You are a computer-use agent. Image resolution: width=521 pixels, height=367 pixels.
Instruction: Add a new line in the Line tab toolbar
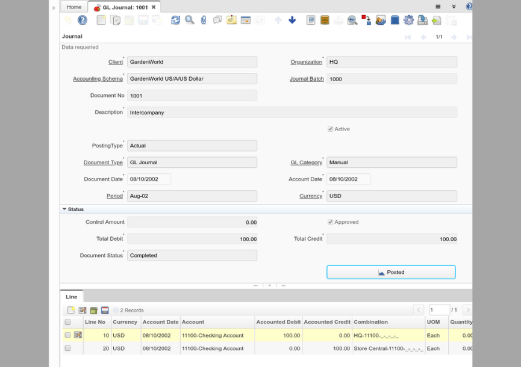[x=71, y=310]
